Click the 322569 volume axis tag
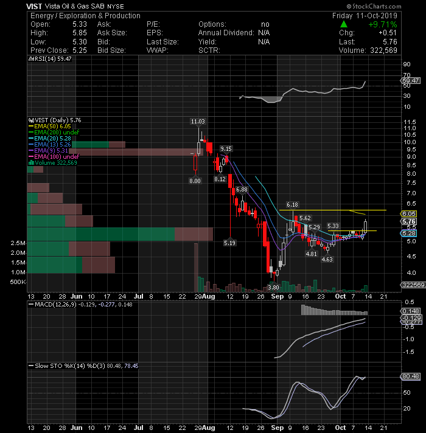The height and width of the screenshot is (433, 426). [x=413, y=285]
